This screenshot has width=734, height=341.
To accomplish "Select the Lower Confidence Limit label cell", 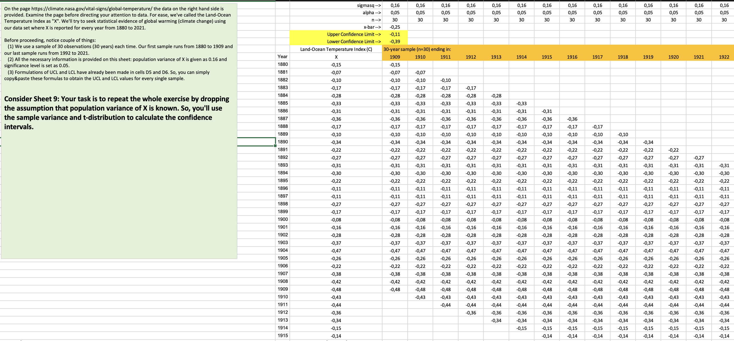I will click(354, 42).
